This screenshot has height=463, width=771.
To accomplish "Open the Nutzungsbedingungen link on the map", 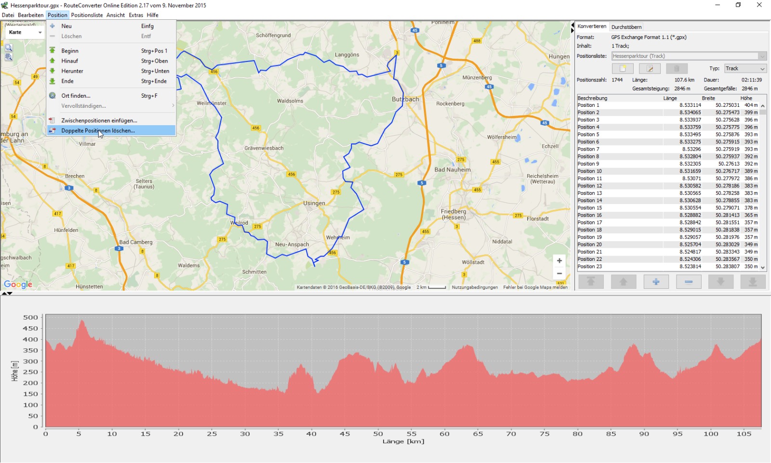I will (474, 287).
